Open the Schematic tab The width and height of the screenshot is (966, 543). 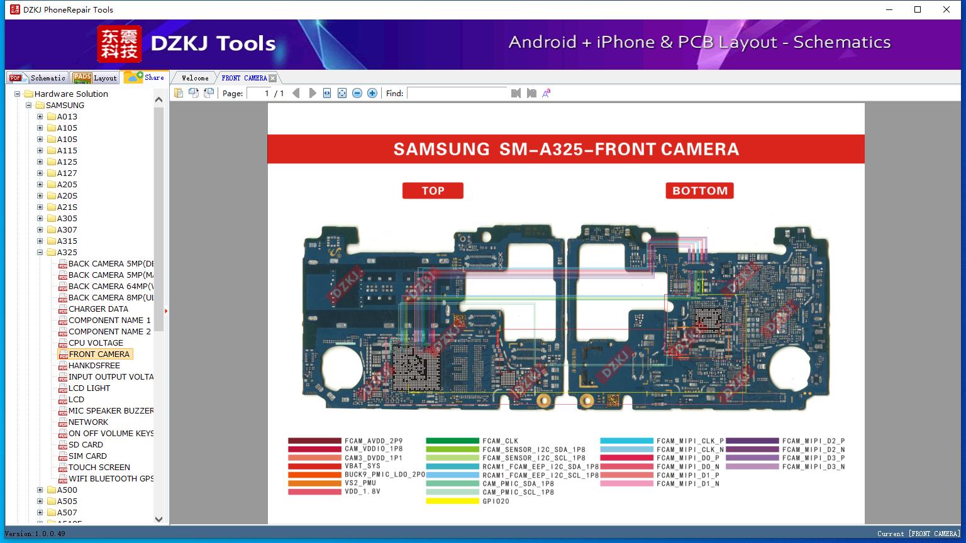pyautogui.click(x=38, y=77)
